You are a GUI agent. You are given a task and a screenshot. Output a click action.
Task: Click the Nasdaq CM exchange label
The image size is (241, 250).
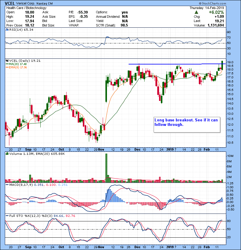(x=45, y=3)
